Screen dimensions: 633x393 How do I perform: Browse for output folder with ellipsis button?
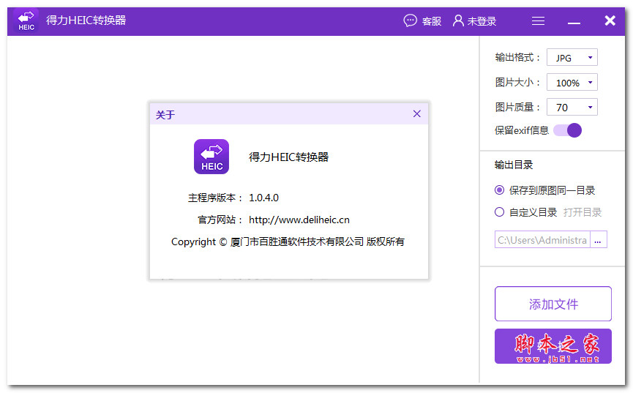coord(598,240)
